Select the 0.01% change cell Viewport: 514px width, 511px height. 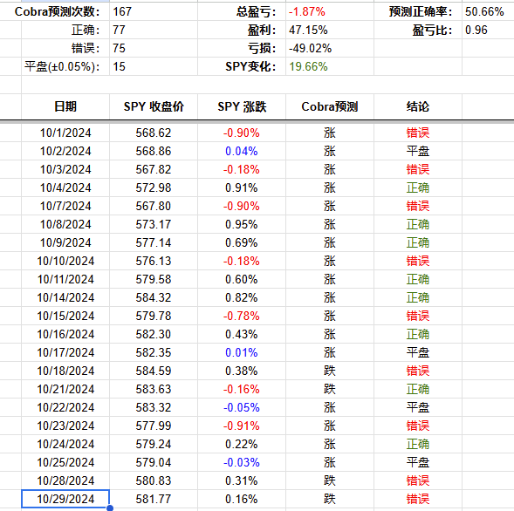[242, 353]
